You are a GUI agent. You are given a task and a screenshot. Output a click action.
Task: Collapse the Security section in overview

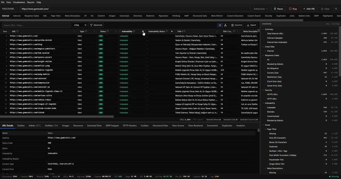(263, 90)
